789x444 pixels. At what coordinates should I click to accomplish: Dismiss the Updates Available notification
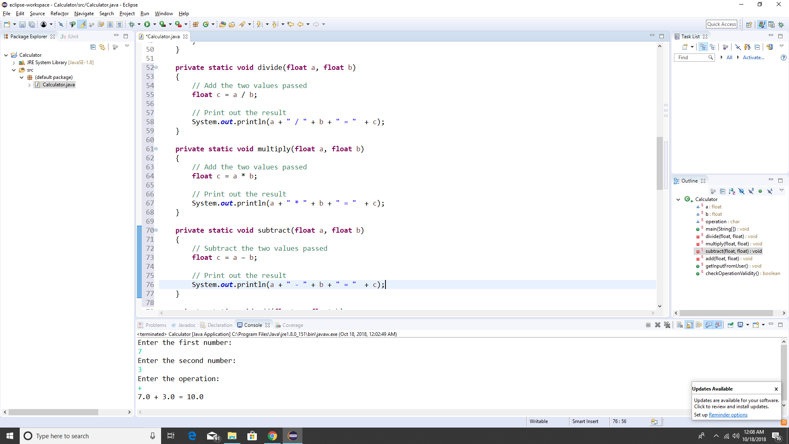pos(776,388)
